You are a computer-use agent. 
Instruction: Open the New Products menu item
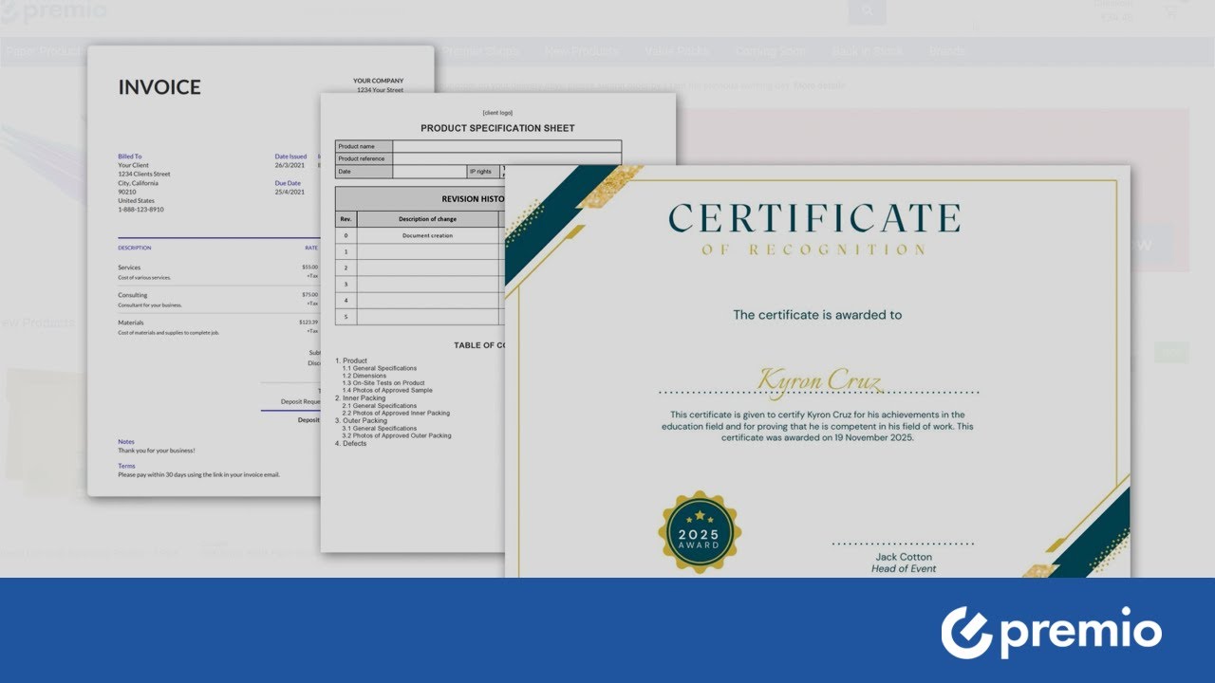pyautogui.click(x=581, y=51)
